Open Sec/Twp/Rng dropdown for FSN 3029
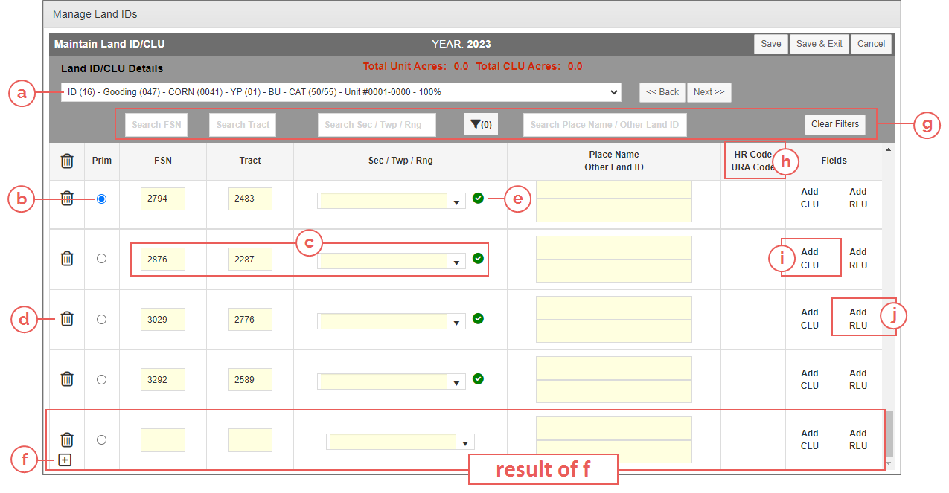The height and width of the screenshot is (493, 949). (x=392, y=321)
